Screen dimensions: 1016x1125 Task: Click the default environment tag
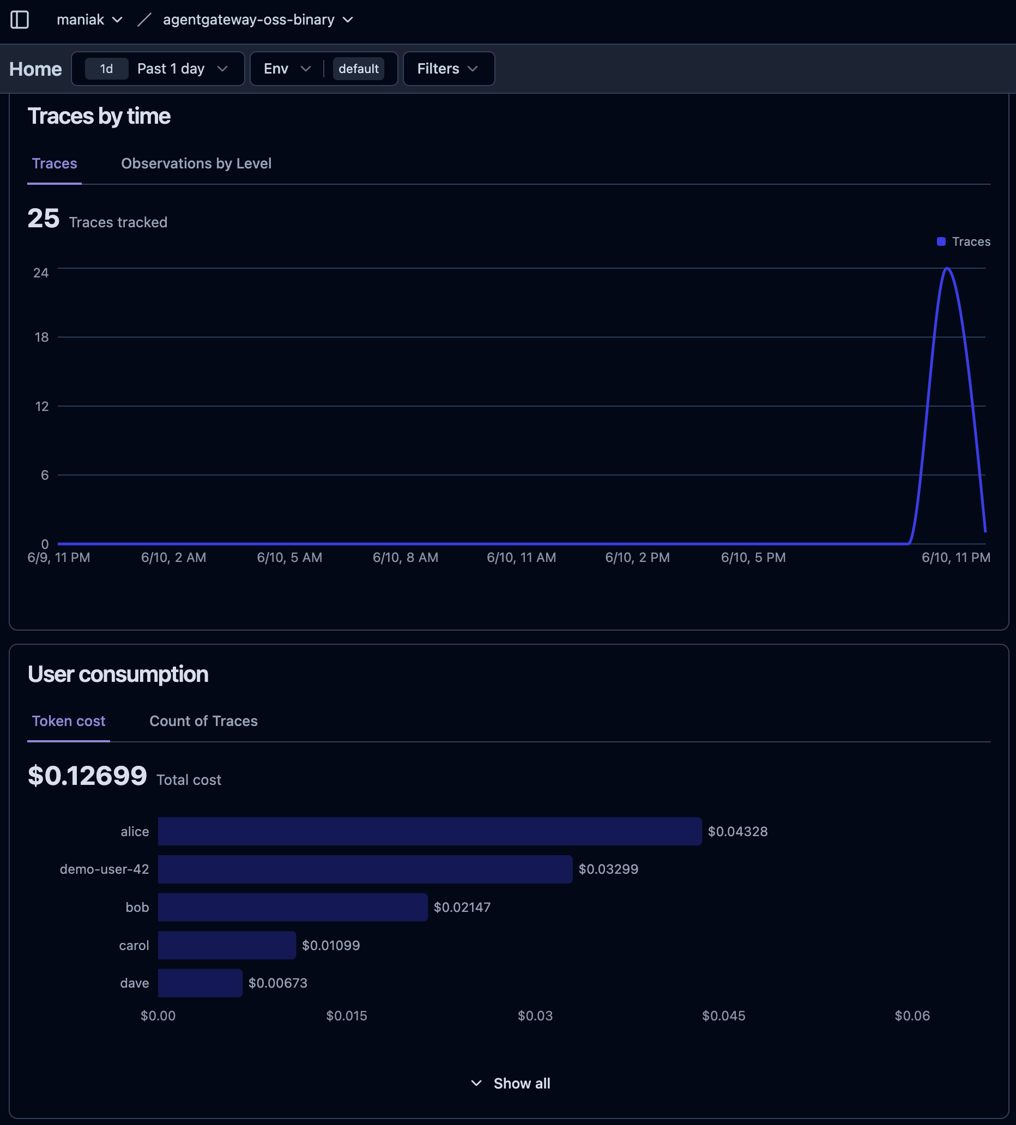coord(358,69)
